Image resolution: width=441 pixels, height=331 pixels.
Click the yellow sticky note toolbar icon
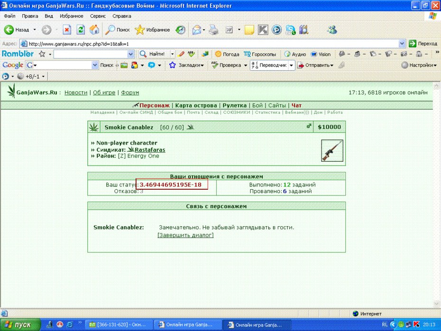click(x=249, y=30)
